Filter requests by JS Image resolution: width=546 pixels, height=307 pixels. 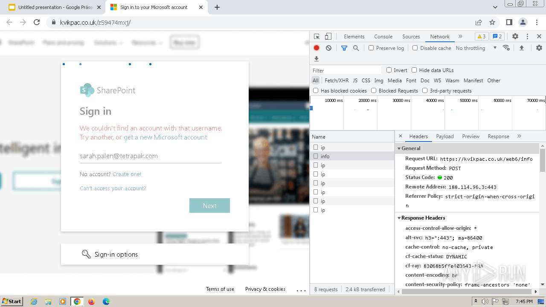pyautogui.click(x=355, y=80)
